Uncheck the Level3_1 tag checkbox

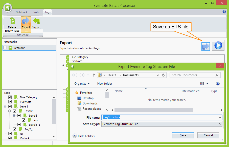pos(19,124)
